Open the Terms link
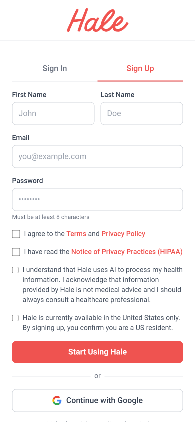 [x=76, y=234]
